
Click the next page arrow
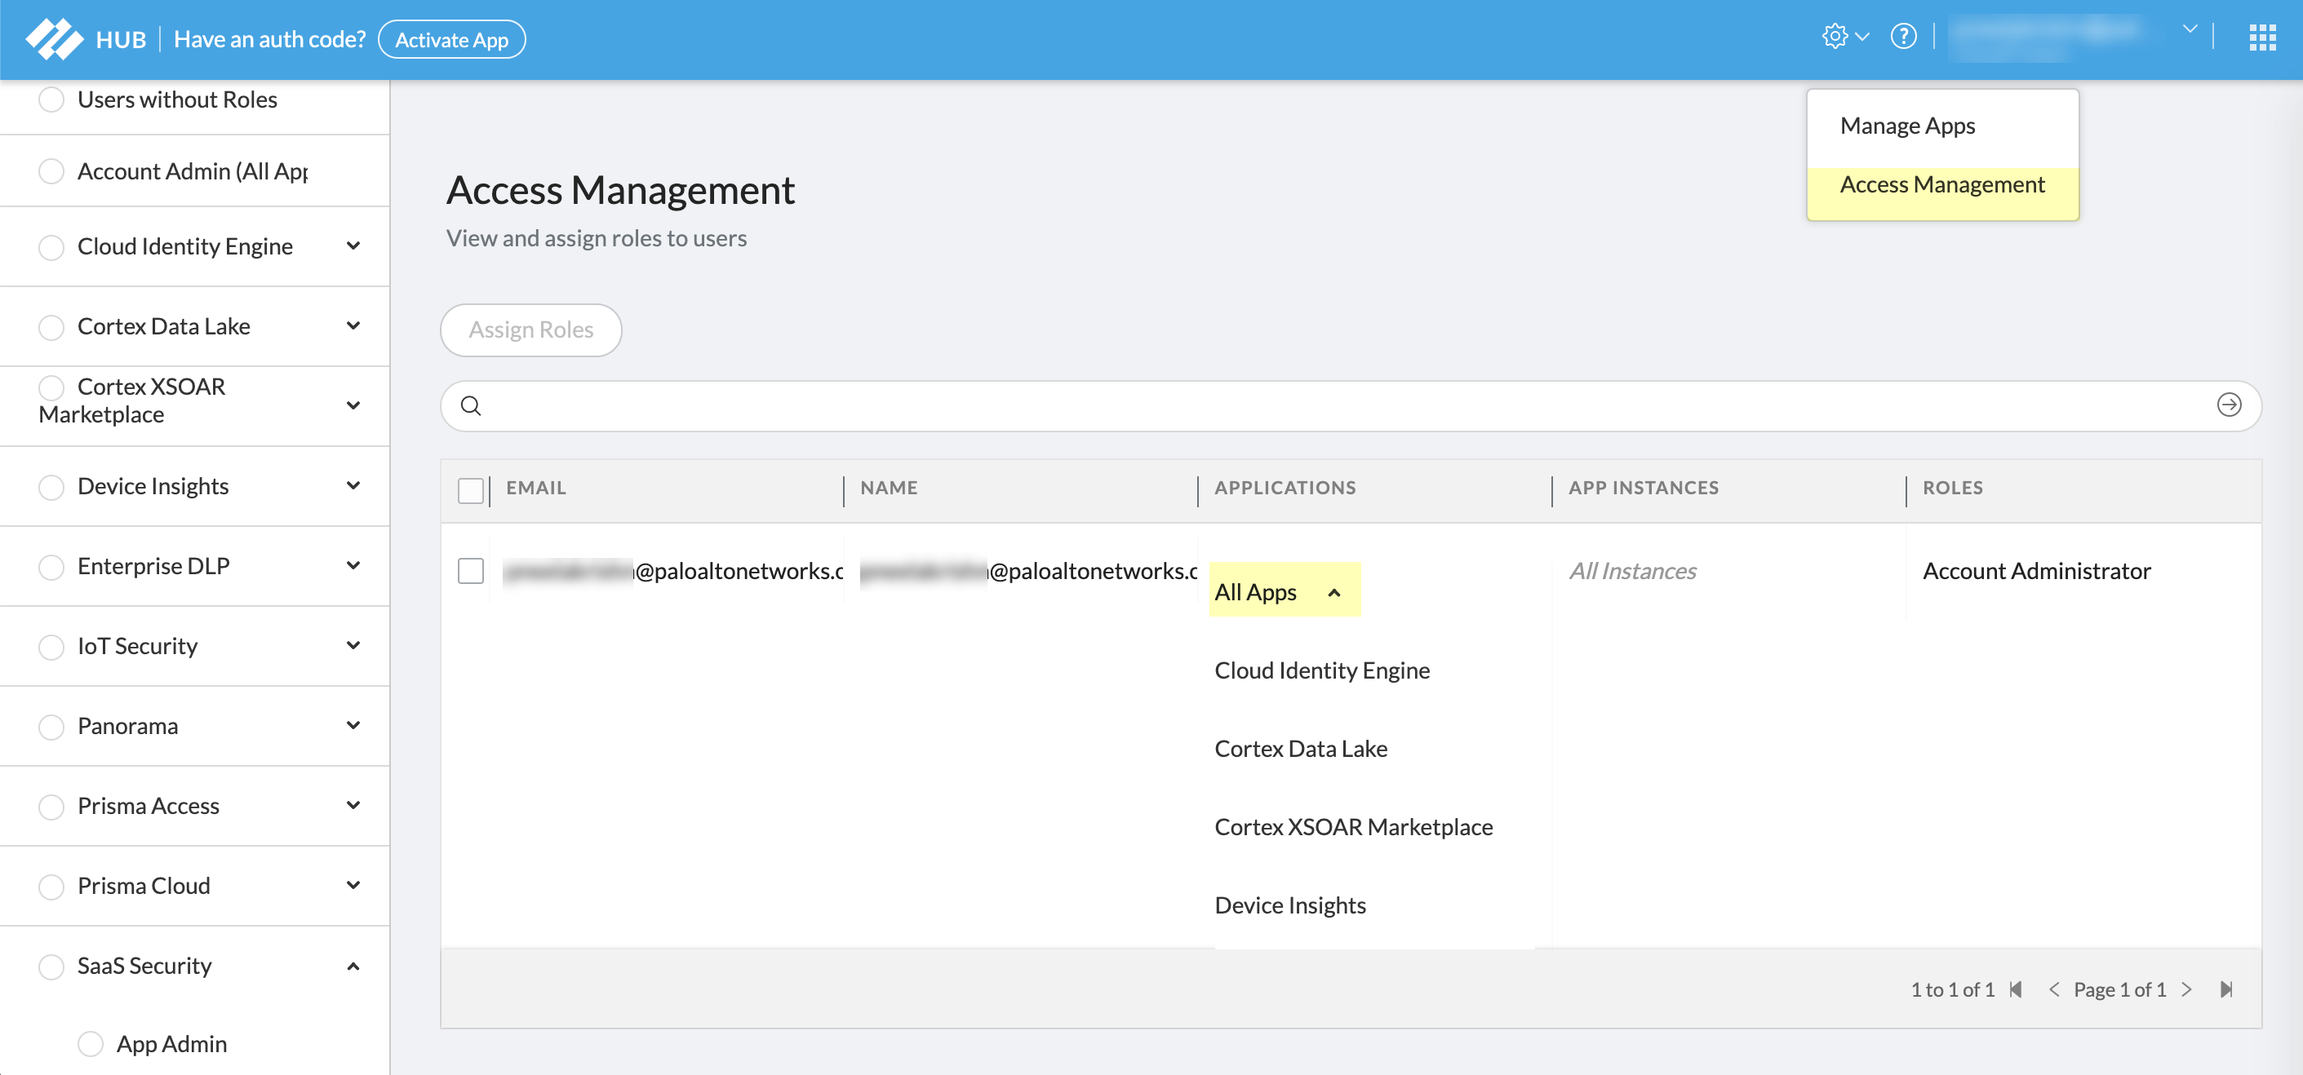(2187, 989)
